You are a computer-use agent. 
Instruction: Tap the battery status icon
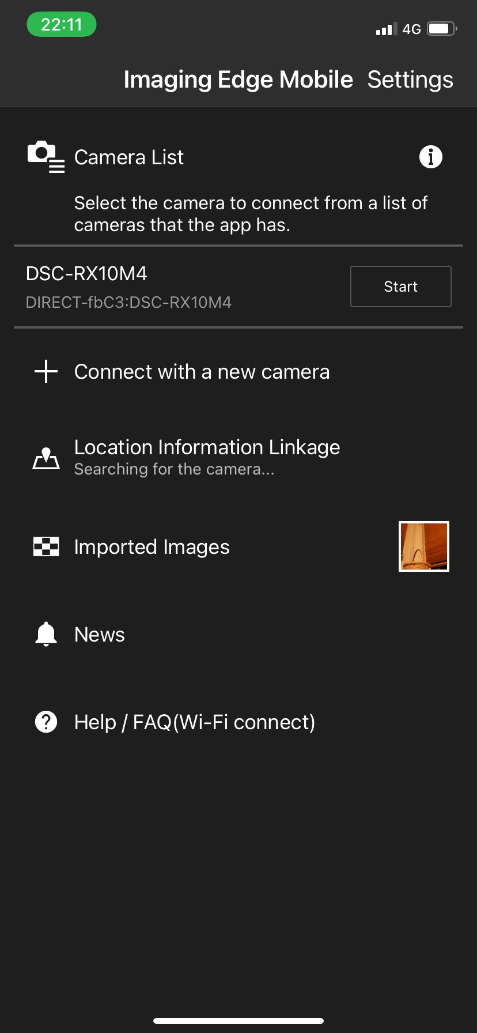(442, 29)
